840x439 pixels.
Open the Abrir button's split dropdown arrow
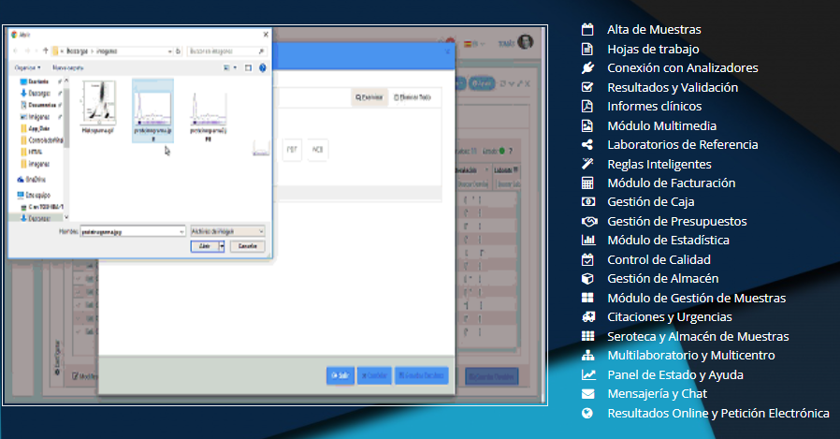222,246
